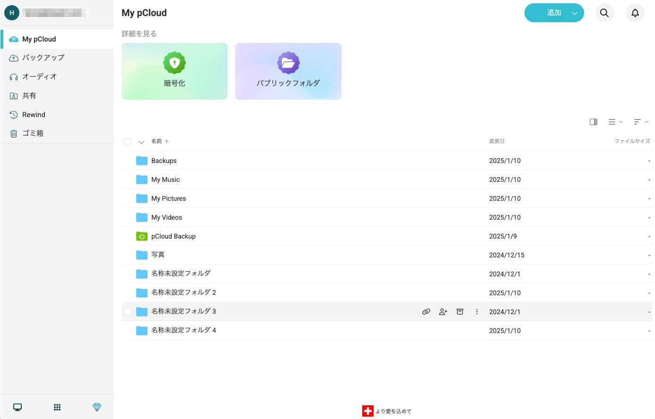Toggle the details side panel icon
The height and width of the screenshot is (419, 655).
pos(594,122)
